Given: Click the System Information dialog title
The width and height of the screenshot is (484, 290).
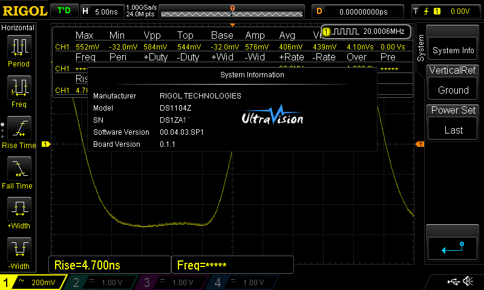Looking at the screenshot, I should click(x=252, y=75).
